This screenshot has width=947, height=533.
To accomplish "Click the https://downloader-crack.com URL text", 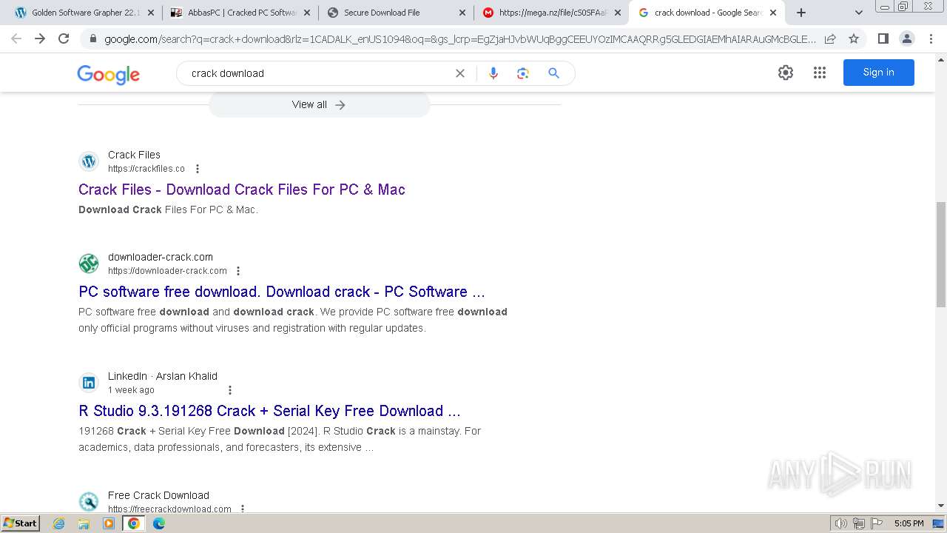I will 167,271.
